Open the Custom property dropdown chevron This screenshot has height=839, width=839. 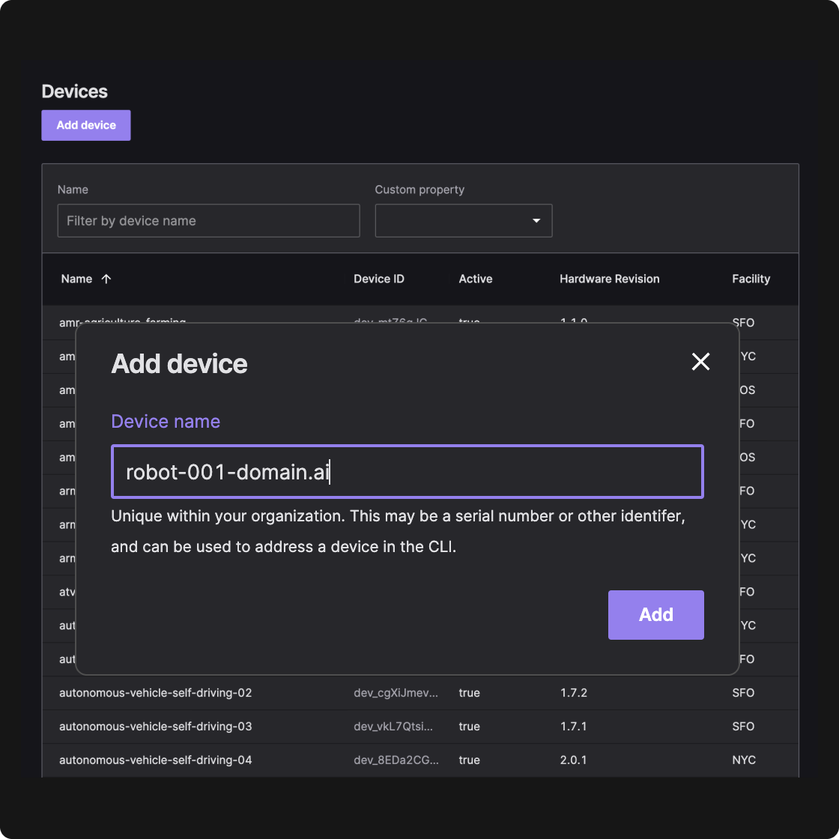[536, 221]
